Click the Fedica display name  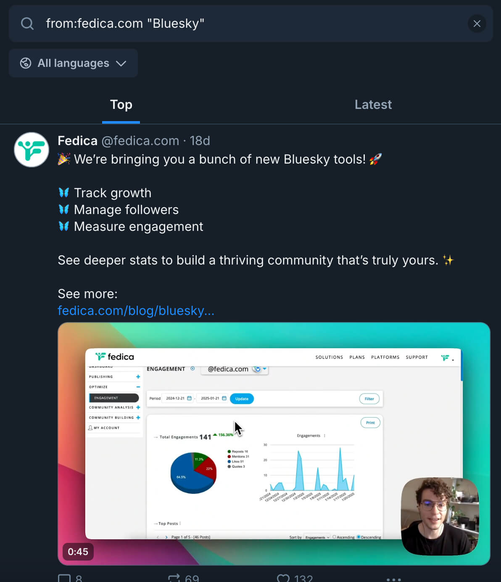pyautogui.click(x=77, y=141)
